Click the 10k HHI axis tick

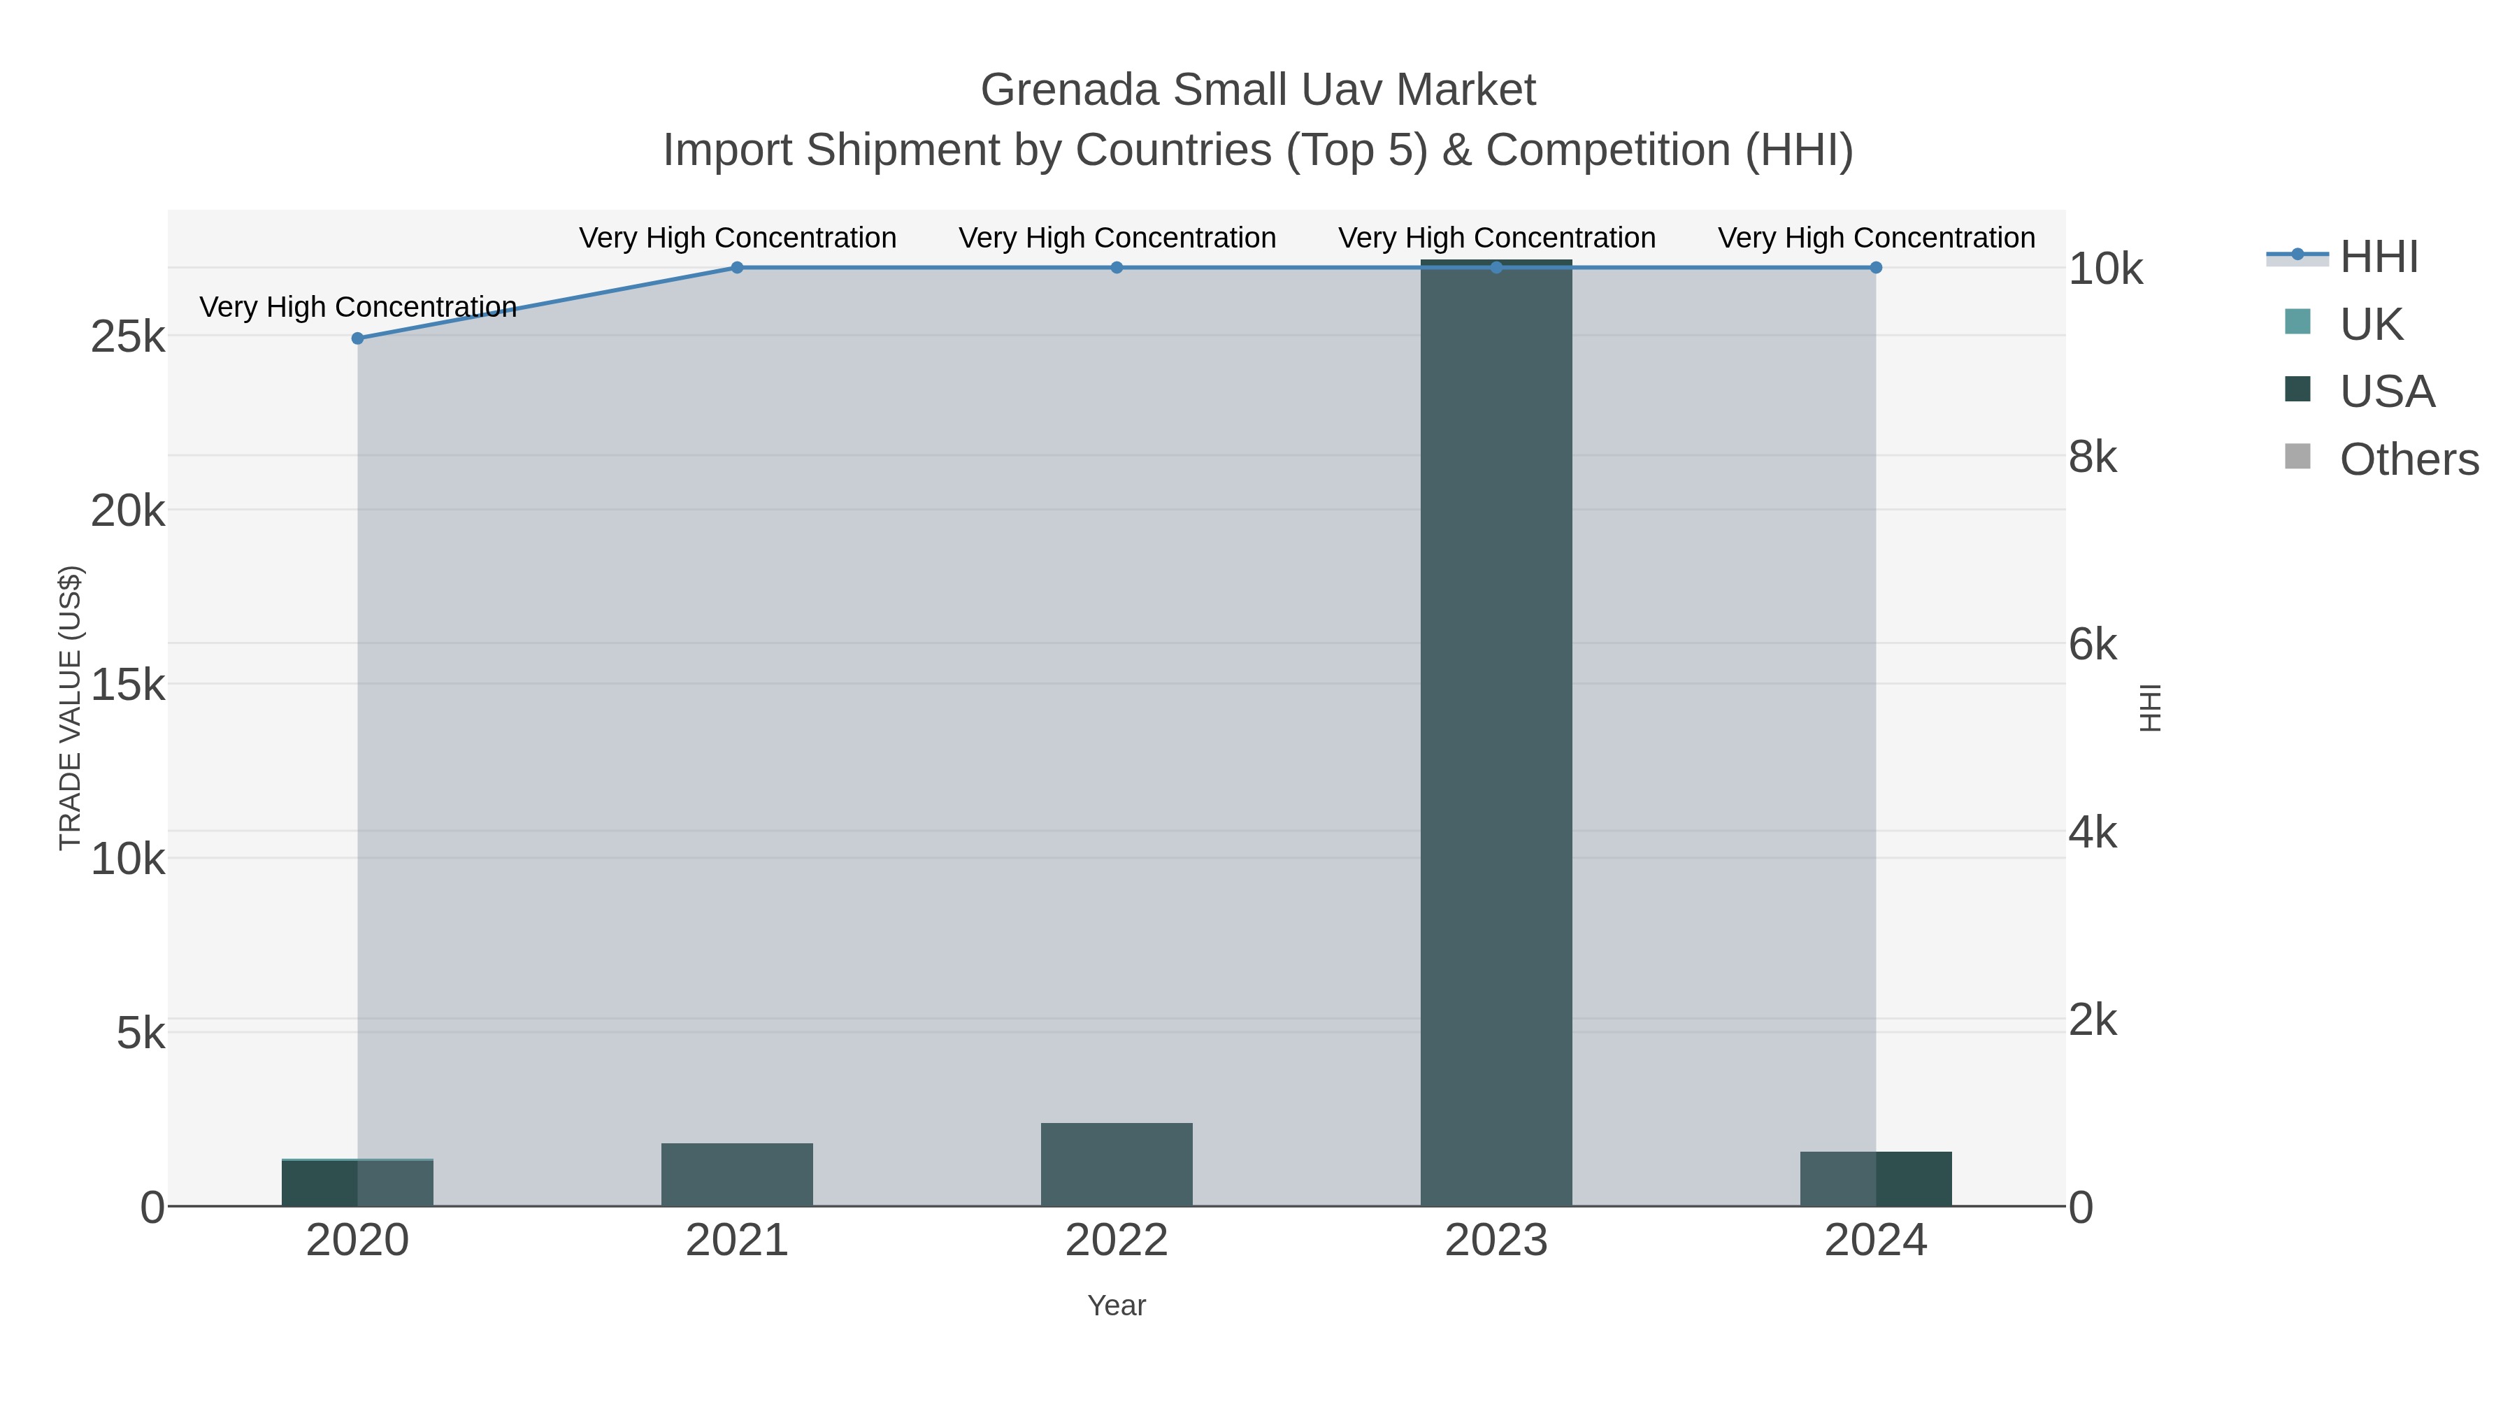click(2106, 269)
